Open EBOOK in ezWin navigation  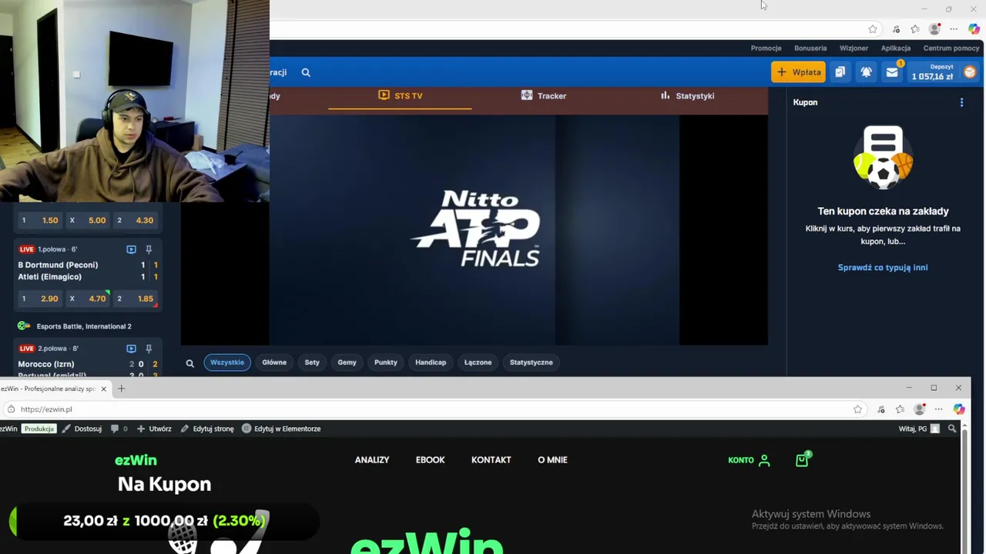tap(431, 460)
